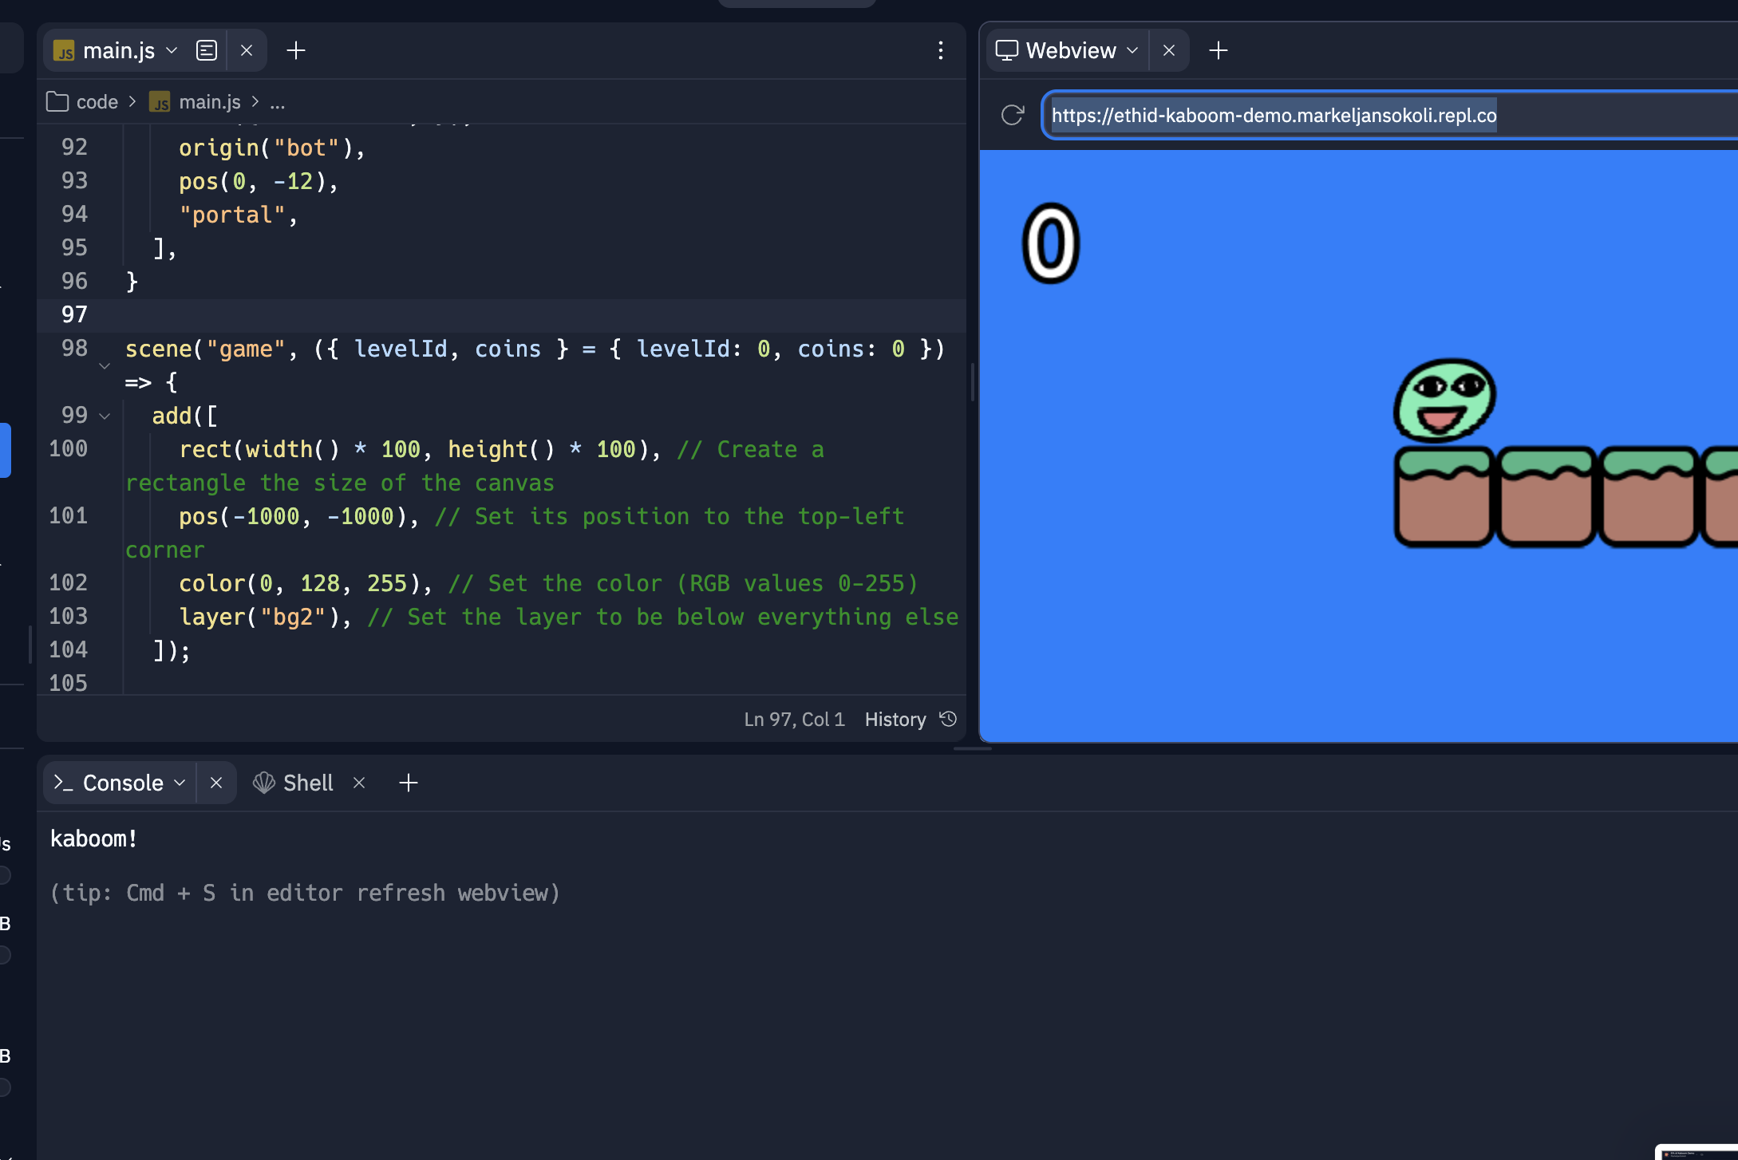Select the Console tab

122,783
